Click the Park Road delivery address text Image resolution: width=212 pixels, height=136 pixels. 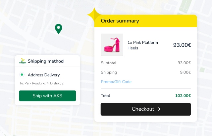(41, 83)
